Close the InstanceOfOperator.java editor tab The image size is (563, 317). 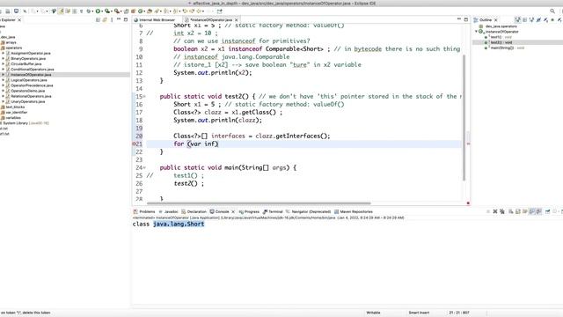tap(237, 19)
